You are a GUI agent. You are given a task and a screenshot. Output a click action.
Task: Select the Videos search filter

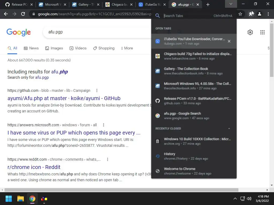click(x=78, y=48)
